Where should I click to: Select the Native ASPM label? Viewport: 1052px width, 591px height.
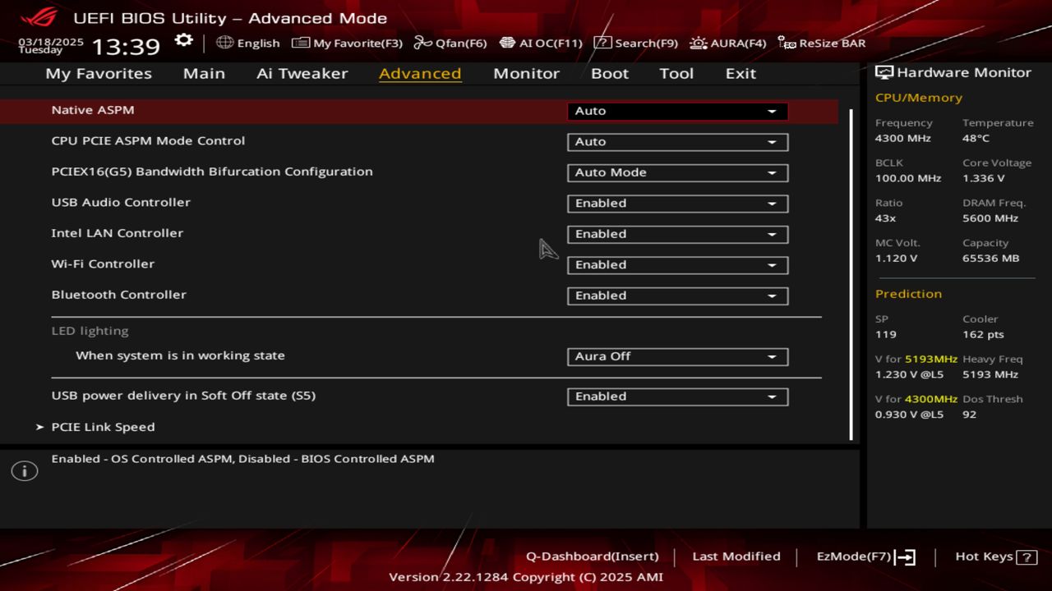[x=93, y=110]
